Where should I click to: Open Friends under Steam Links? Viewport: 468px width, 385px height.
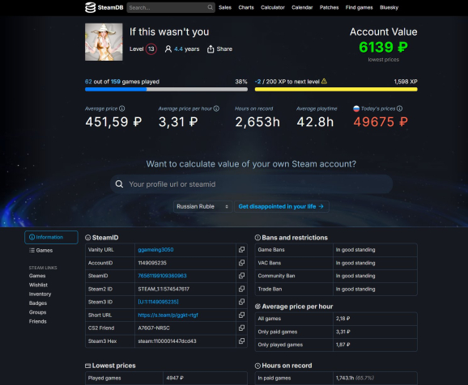(x=37, y=321)
